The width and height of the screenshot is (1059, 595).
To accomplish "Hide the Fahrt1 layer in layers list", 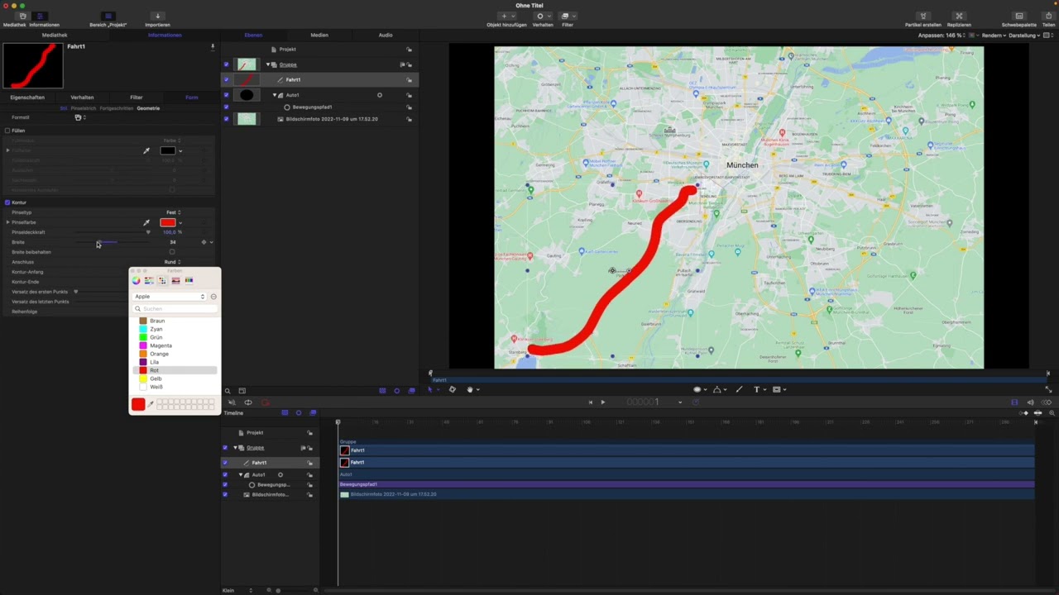I will pos(226,80).
